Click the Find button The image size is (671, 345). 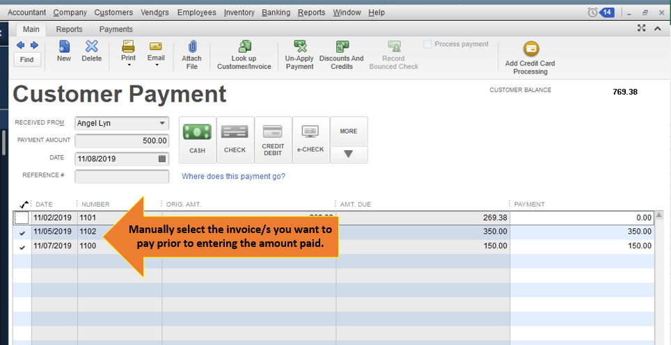click(27, 59)
